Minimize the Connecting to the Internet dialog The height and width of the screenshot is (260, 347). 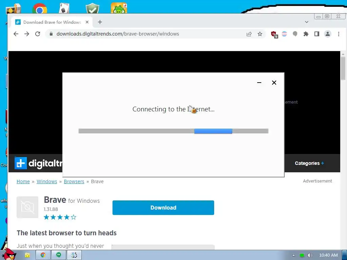(259, 83)
